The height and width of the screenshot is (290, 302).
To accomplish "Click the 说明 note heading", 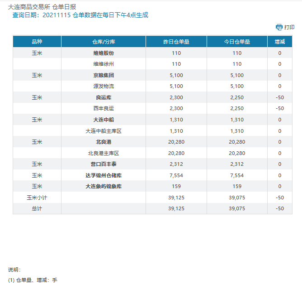I will tap(14, 270).
